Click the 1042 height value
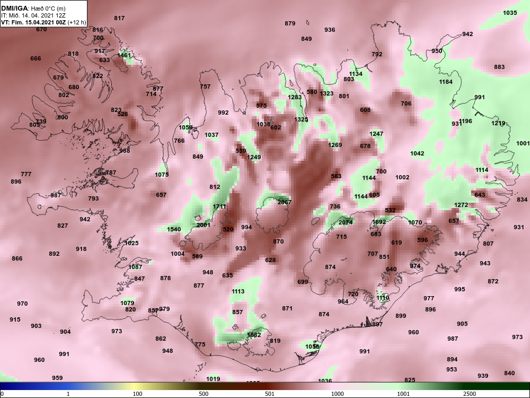Viewport: 530px width, 398px height. coord(417,153)
